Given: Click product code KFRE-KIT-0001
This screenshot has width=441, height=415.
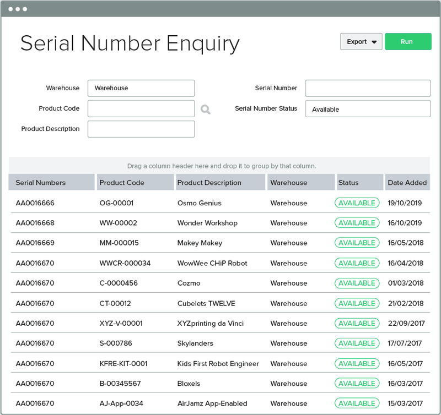Looking at the screenshot, I should pyautogui.click(x=123, y=364).
